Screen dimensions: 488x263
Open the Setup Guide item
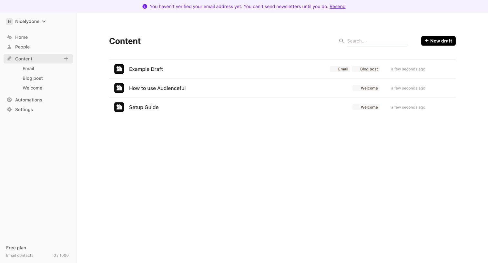click(x=144, y=107)
